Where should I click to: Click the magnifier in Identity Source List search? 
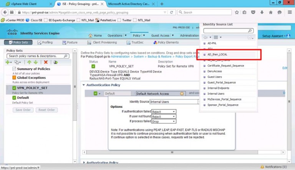click(x=250, y=31)
